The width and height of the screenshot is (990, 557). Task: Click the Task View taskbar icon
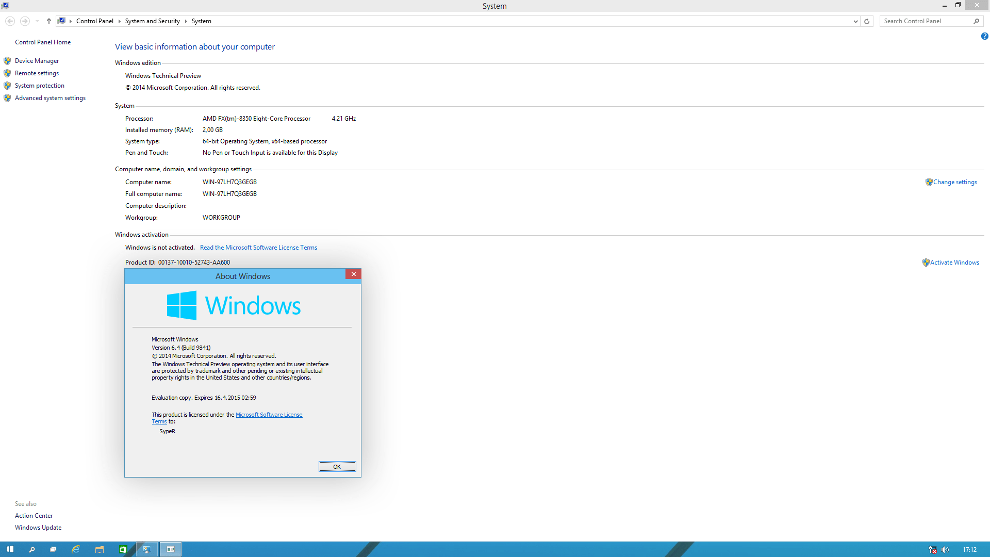pos(53,549)
